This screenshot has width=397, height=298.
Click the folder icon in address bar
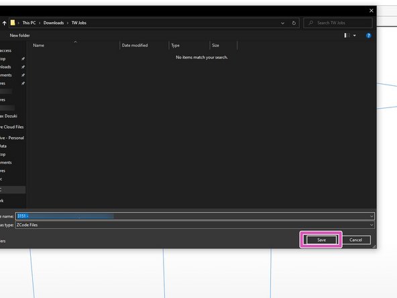tap(13, 23)
